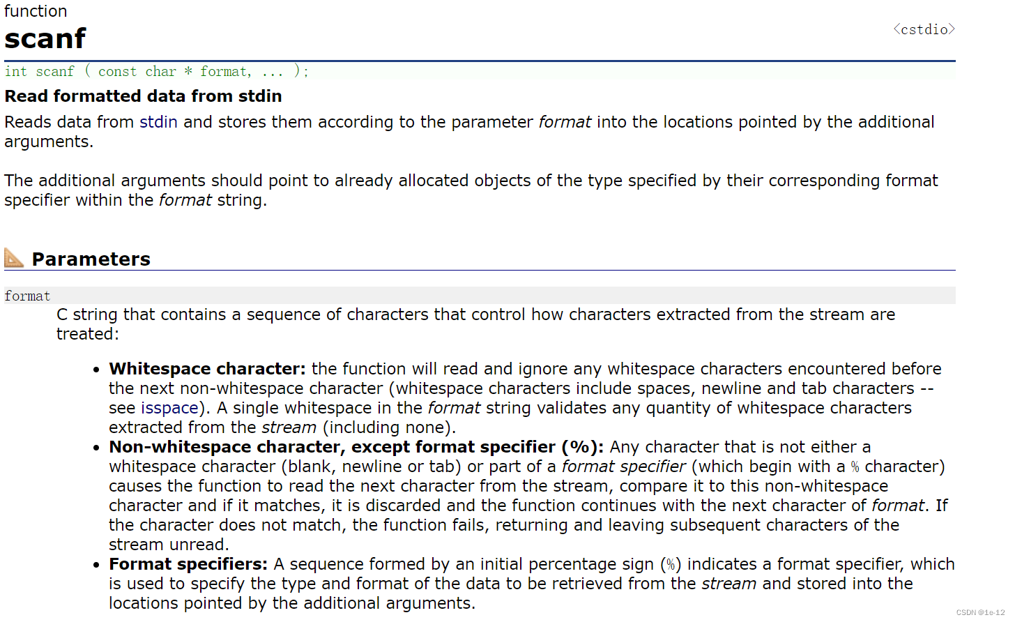The height and width of the screenshot is (622, 1015).
Task: Click the scanf page title
Action: tap(45, 39)
